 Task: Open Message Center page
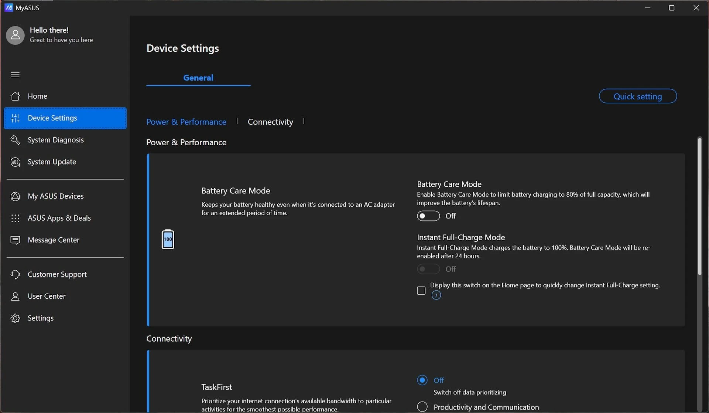[65, 240]
